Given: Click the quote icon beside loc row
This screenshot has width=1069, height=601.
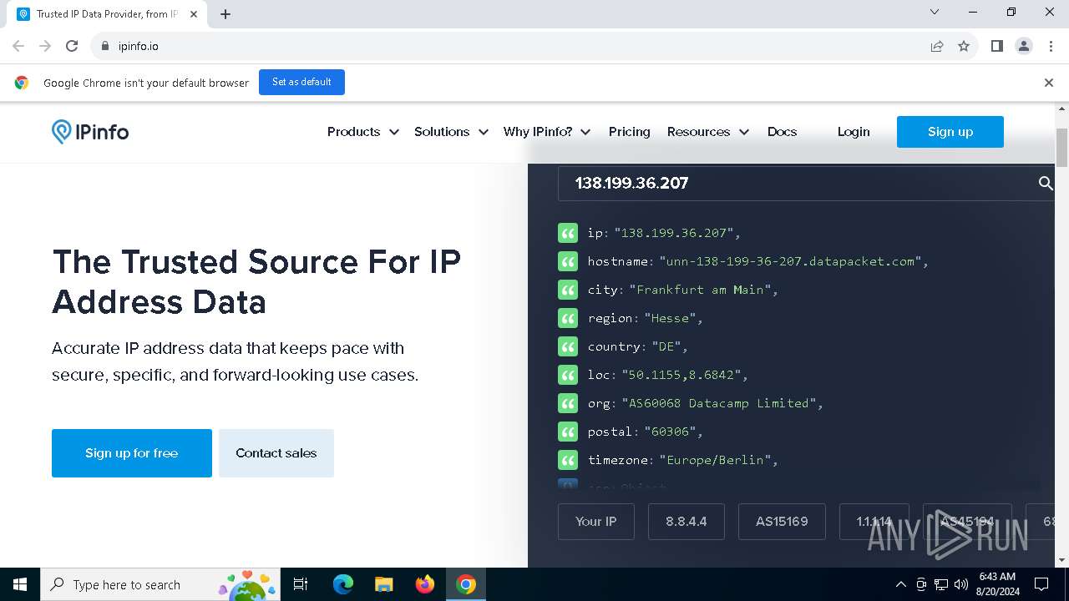Looking at the screenshot, I should point(568,375).
